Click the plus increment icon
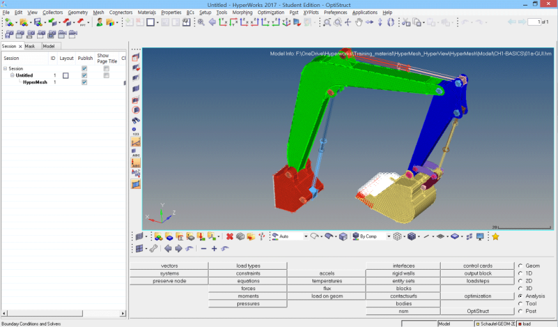This screenshot has width=558, height=327. (214, 249)
